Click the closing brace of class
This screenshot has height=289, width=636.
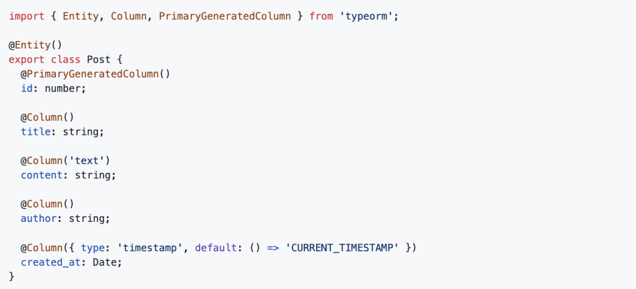tap(12, 277)
